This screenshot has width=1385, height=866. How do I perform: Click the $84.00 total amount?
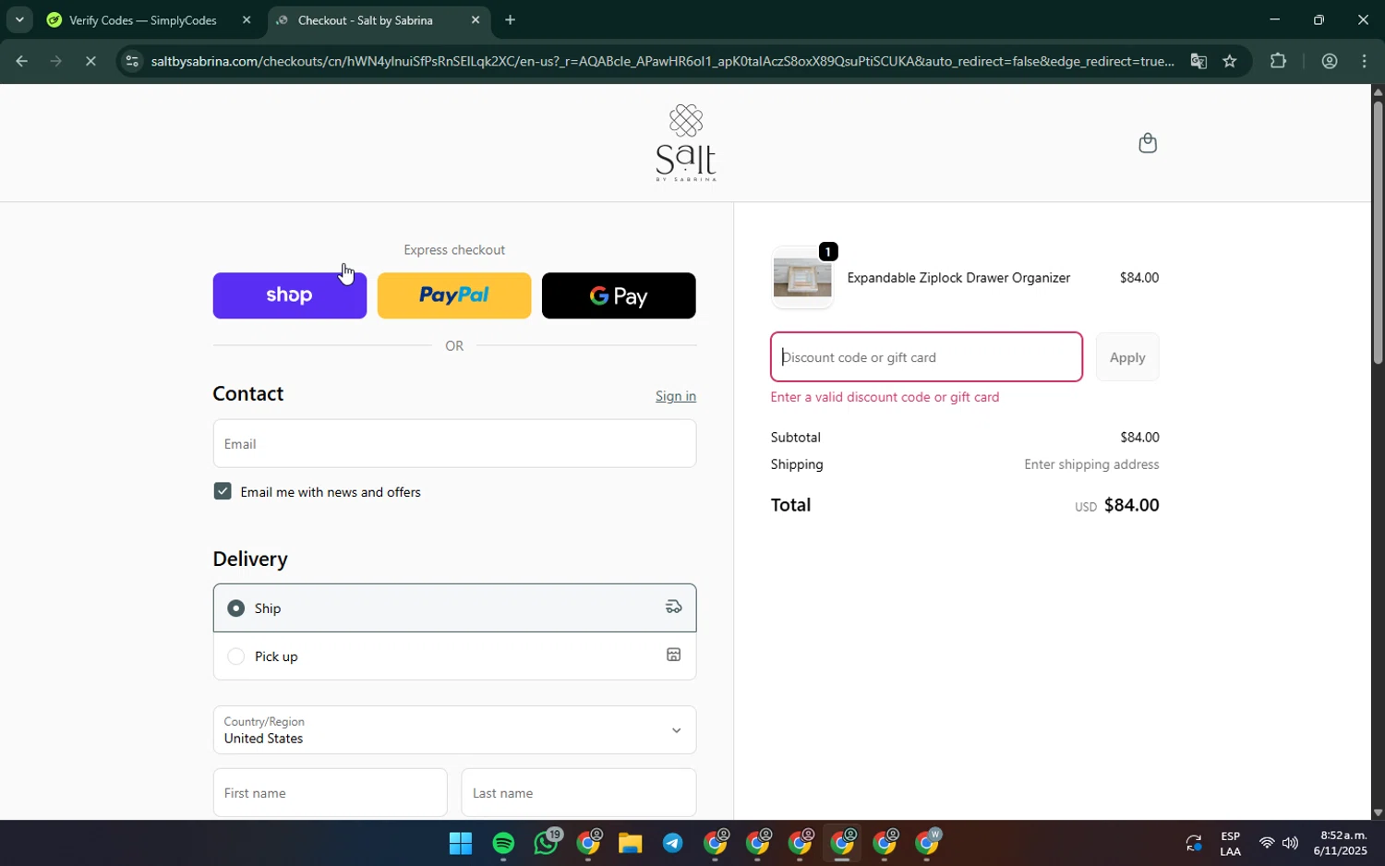[x=1131, y=505]
